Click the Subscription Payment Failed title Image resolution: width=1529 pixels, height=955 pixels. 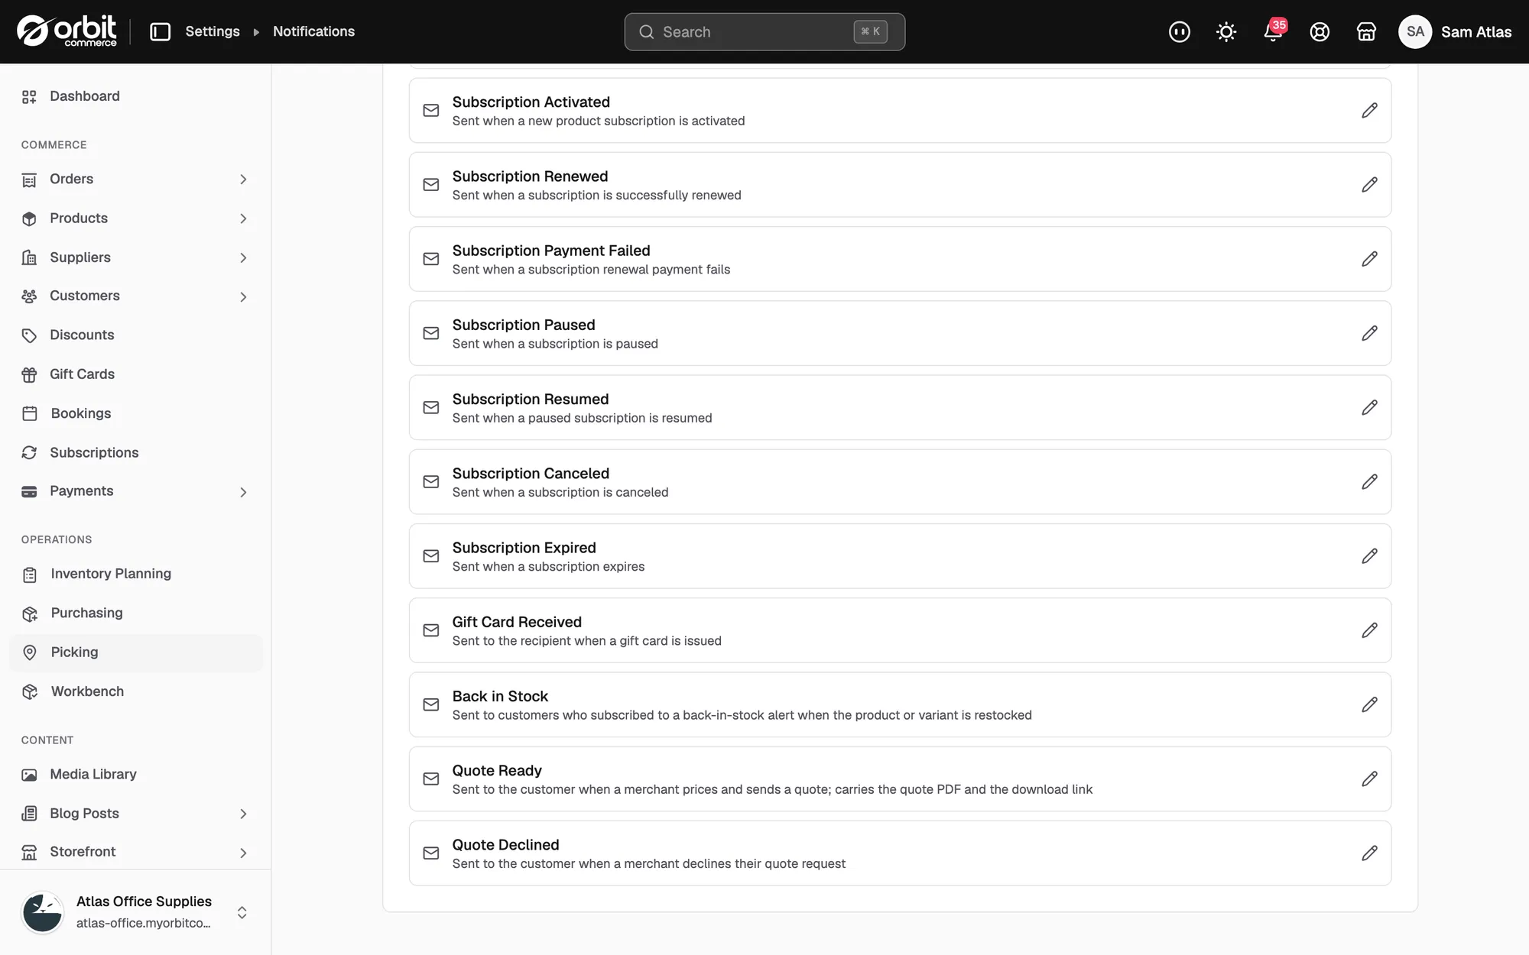(551, 251)
